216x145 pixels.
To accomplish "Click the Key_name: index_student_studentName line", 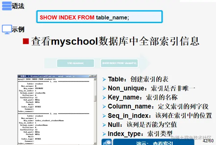I will tap(44, 121).
